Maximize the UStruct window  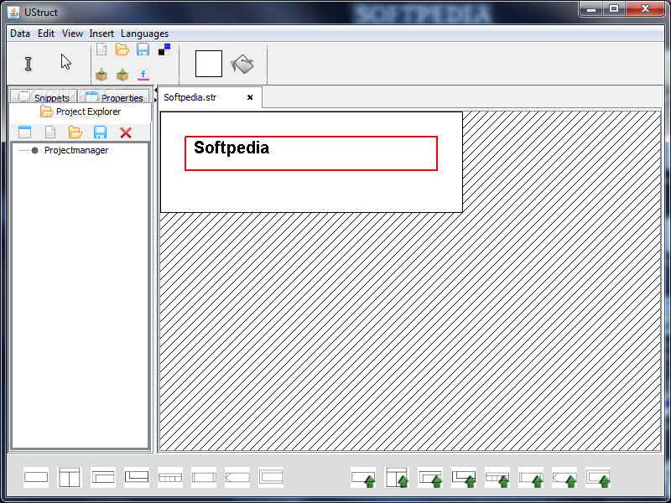click(614, 9)
